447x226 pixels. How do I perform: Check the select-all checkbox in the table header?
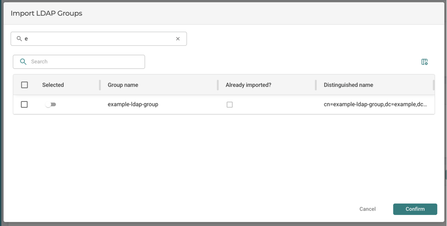(25, 84)
